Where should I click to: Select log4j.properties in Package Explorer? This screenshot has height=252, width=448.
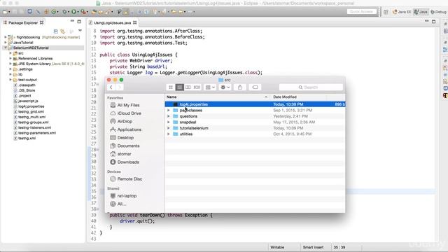[x=31, y=106]
